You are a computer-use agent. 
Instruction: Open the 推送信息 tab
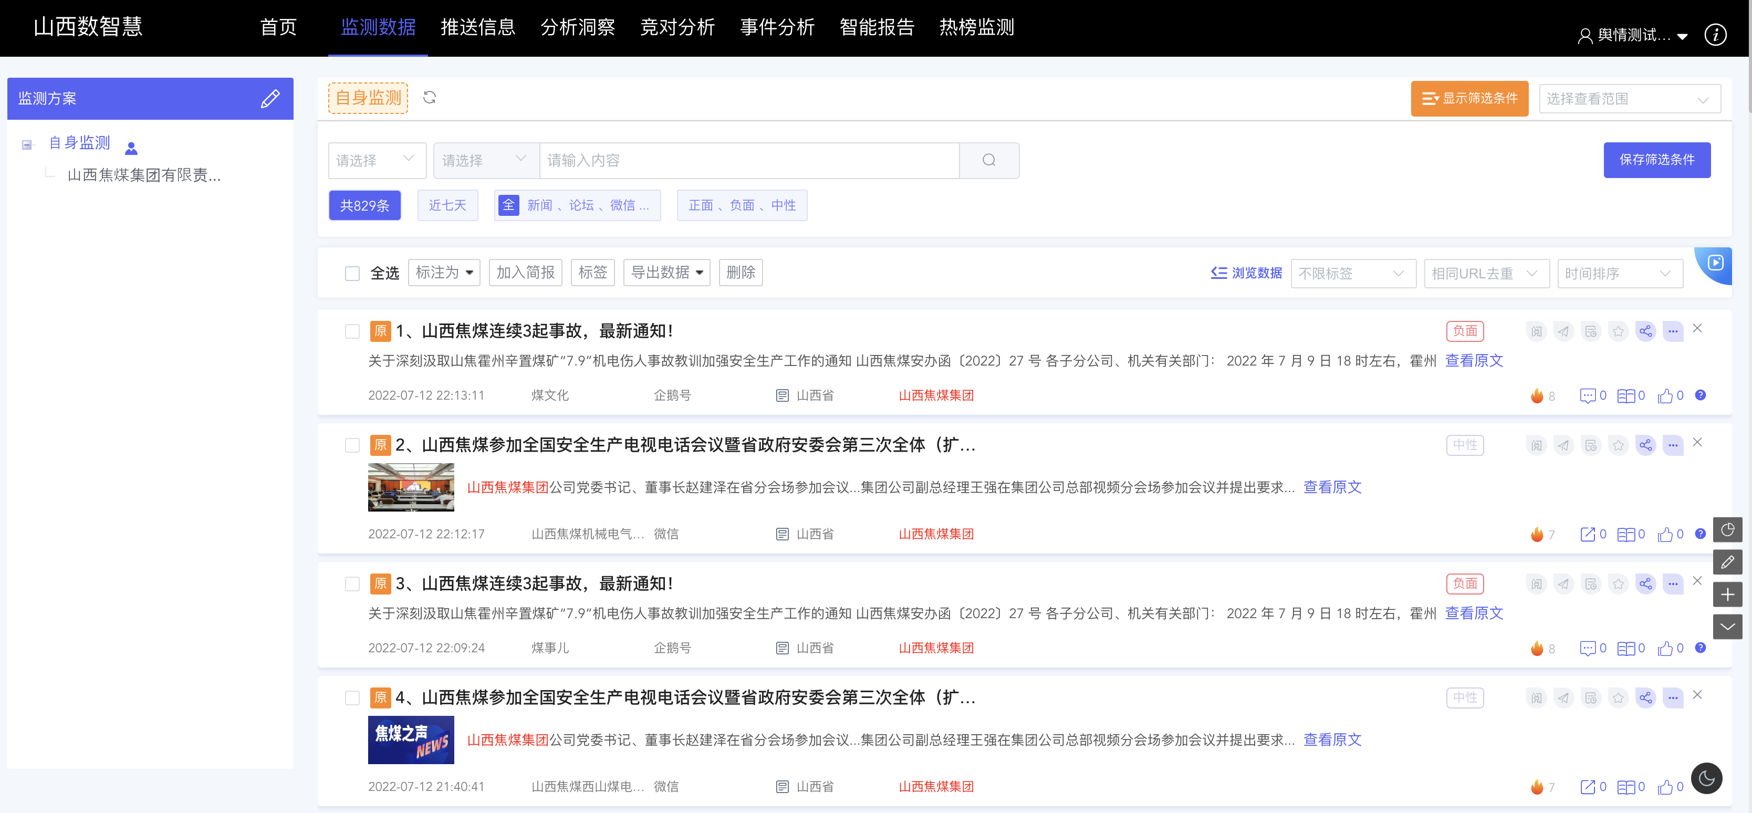(477, 27)
